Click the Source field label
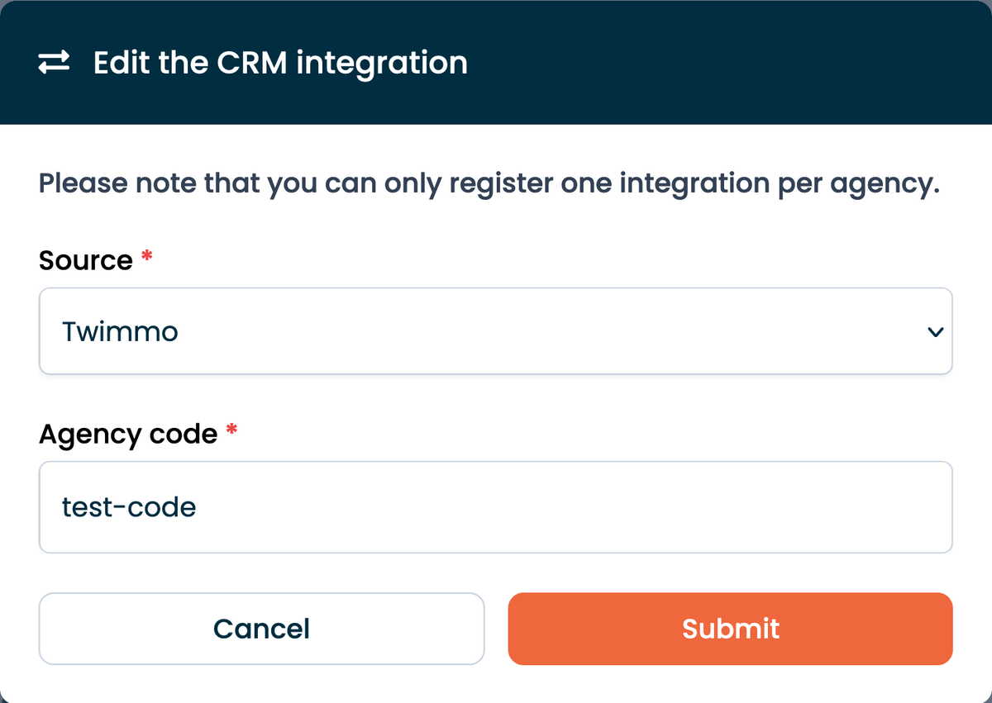 point(87,259)
